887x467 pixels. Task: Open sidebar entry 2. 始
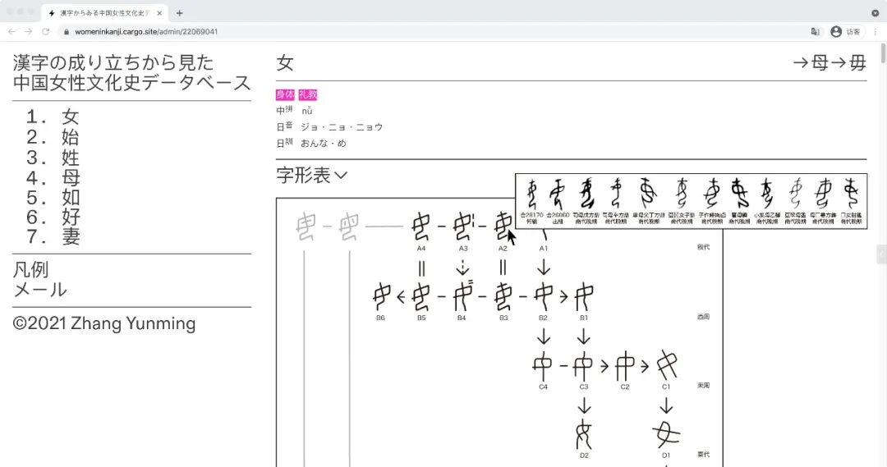tap(53, 137)
